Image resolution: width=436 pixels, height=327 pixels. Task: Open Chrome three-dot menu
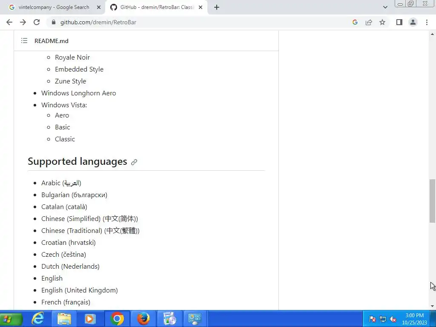tap(427, 22)
